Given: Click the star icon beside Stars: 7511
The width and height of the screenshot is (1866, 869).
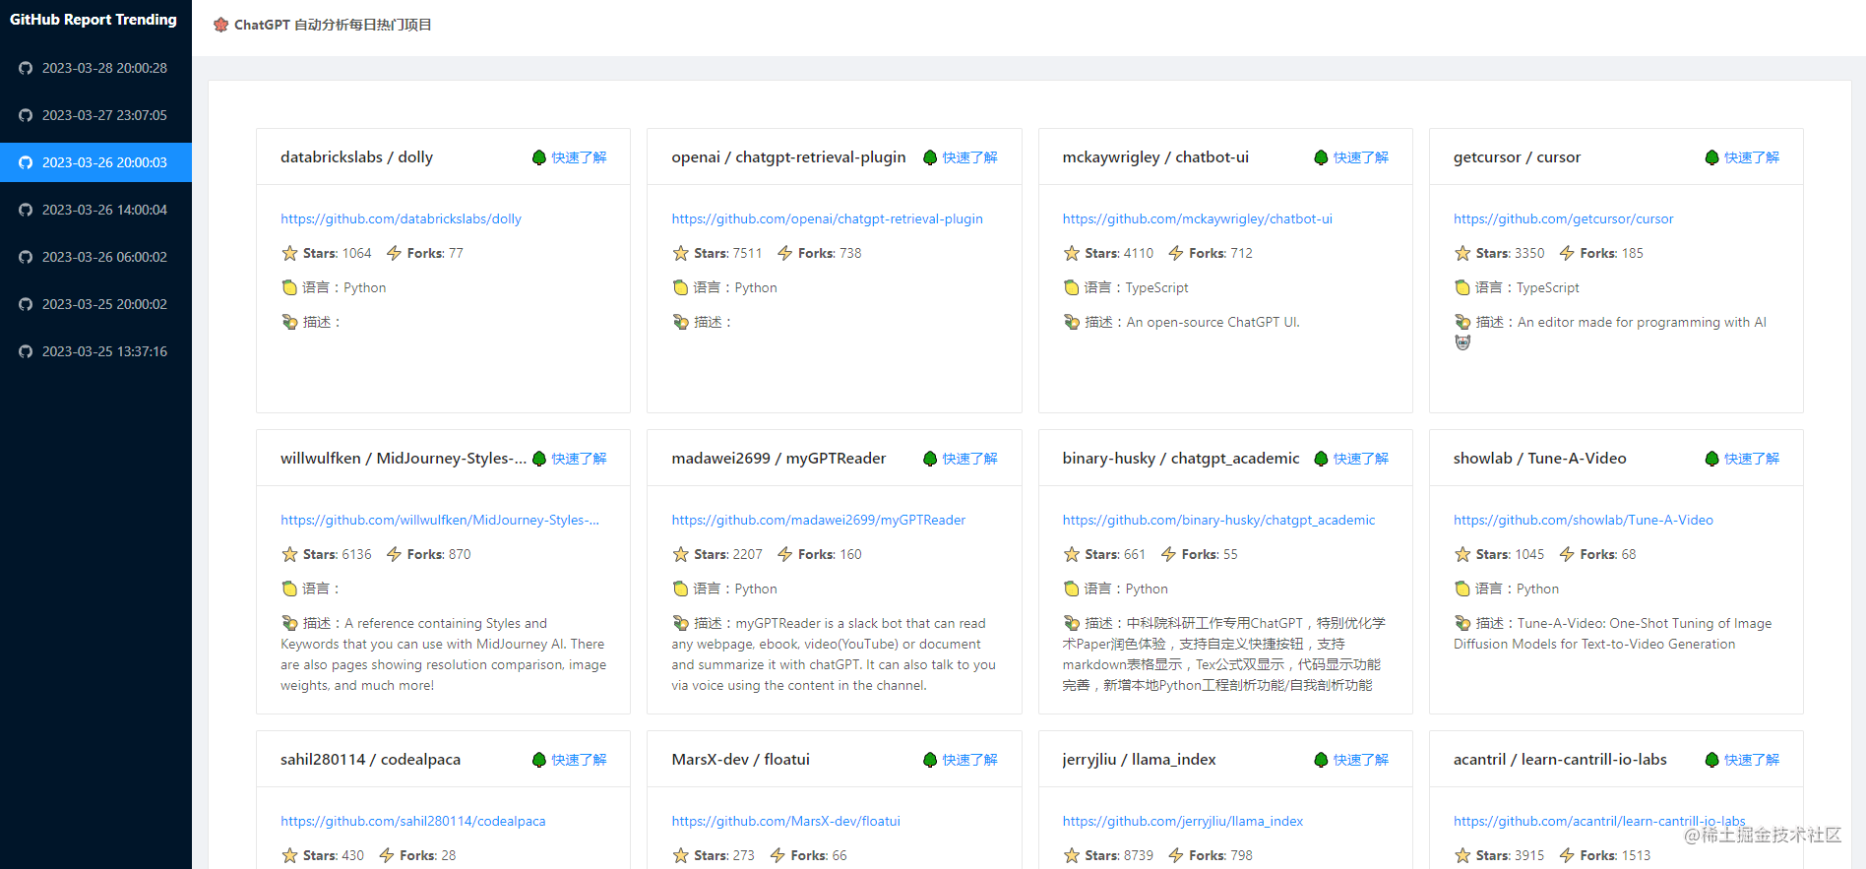Looking at the screenshot, I should [x=680, y=253].
